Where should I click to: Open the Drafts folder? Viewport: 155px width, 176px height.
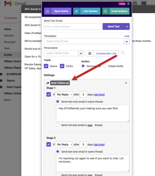tap(8, 55)
